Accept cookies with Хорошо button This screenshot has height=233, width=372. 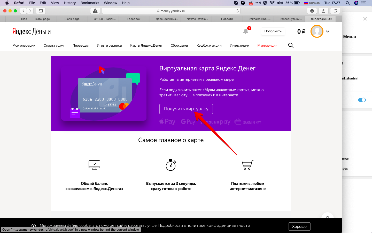pos(299,227)
